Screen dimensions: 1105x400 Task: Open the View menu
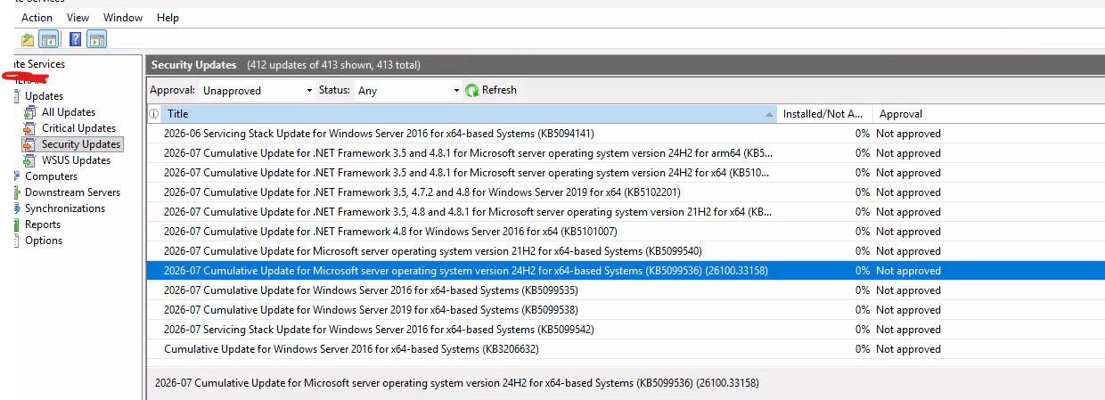pos(78,17)
